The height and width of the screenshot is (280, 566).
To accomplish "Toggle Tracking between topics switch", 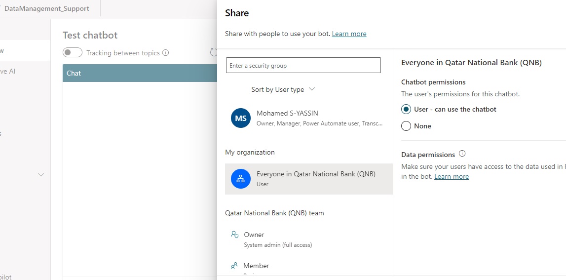I will coord(73,53).
